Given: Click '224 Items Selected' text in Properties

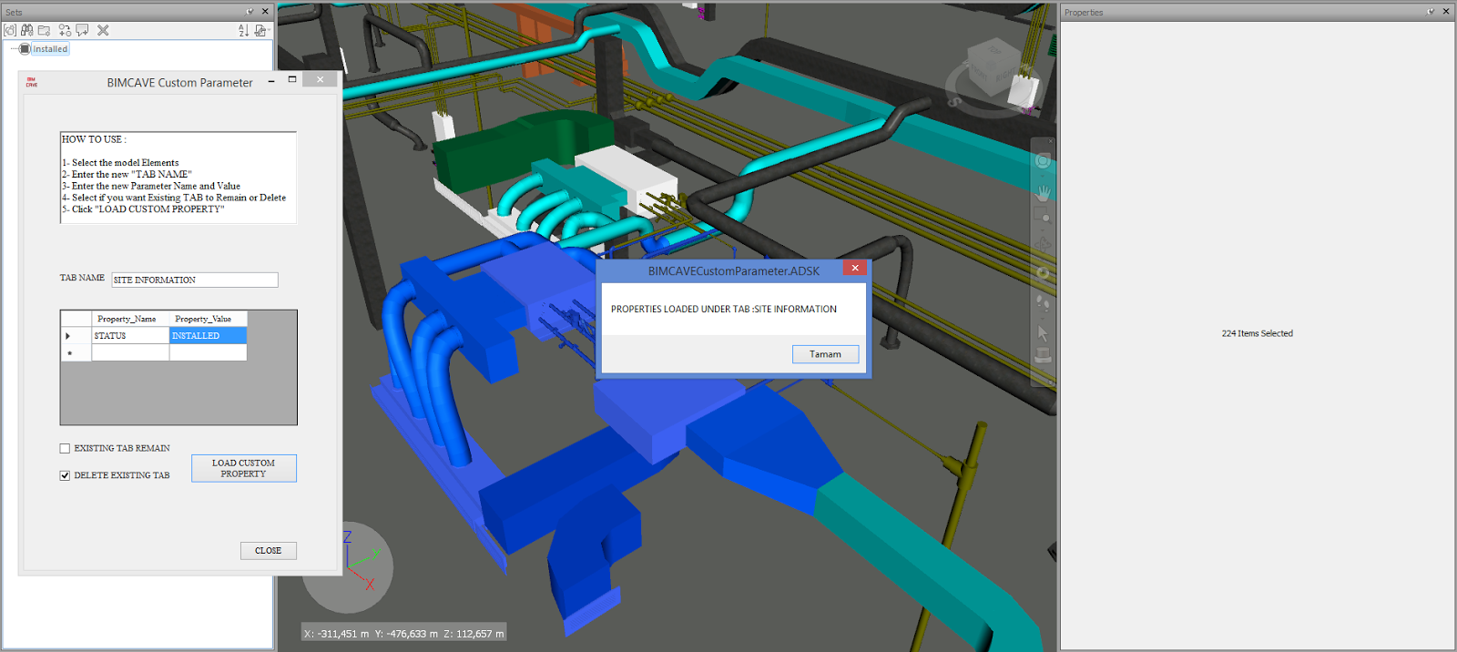Looking at the screenshot, I should (x=1257, y=333).
